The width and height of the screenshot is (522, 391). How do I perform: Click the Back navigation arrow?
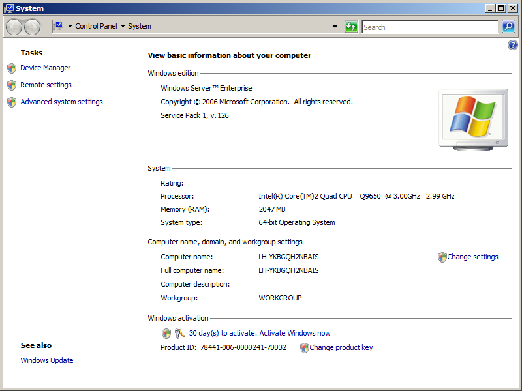(13, 27)
